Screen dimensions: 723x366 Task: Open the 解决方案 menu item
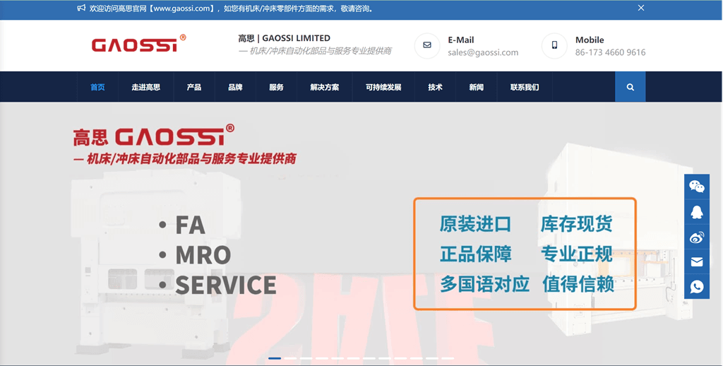[325, 87]
